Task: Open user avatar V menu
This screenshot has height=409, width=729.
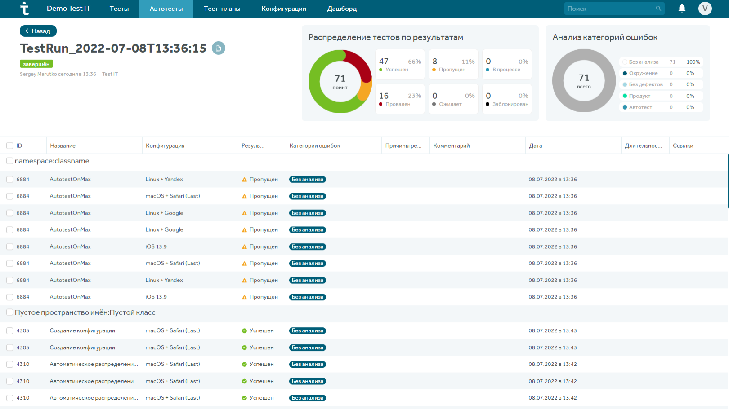Action: [705, 9]
